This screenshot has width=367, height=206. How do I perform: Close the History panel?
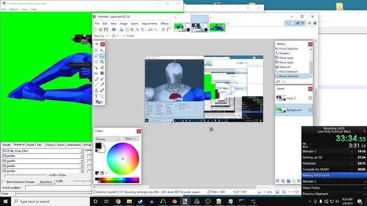coord(310,44)
